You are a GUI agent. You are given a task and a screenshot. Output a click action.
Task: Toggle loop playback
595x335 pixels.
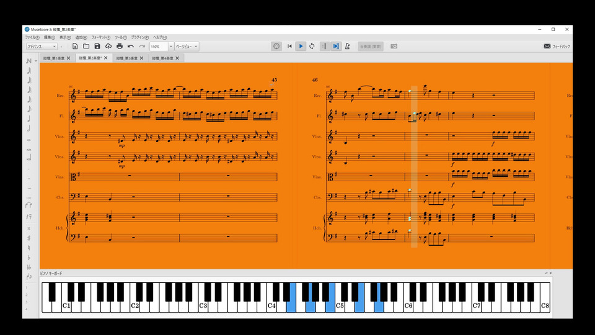312,47
